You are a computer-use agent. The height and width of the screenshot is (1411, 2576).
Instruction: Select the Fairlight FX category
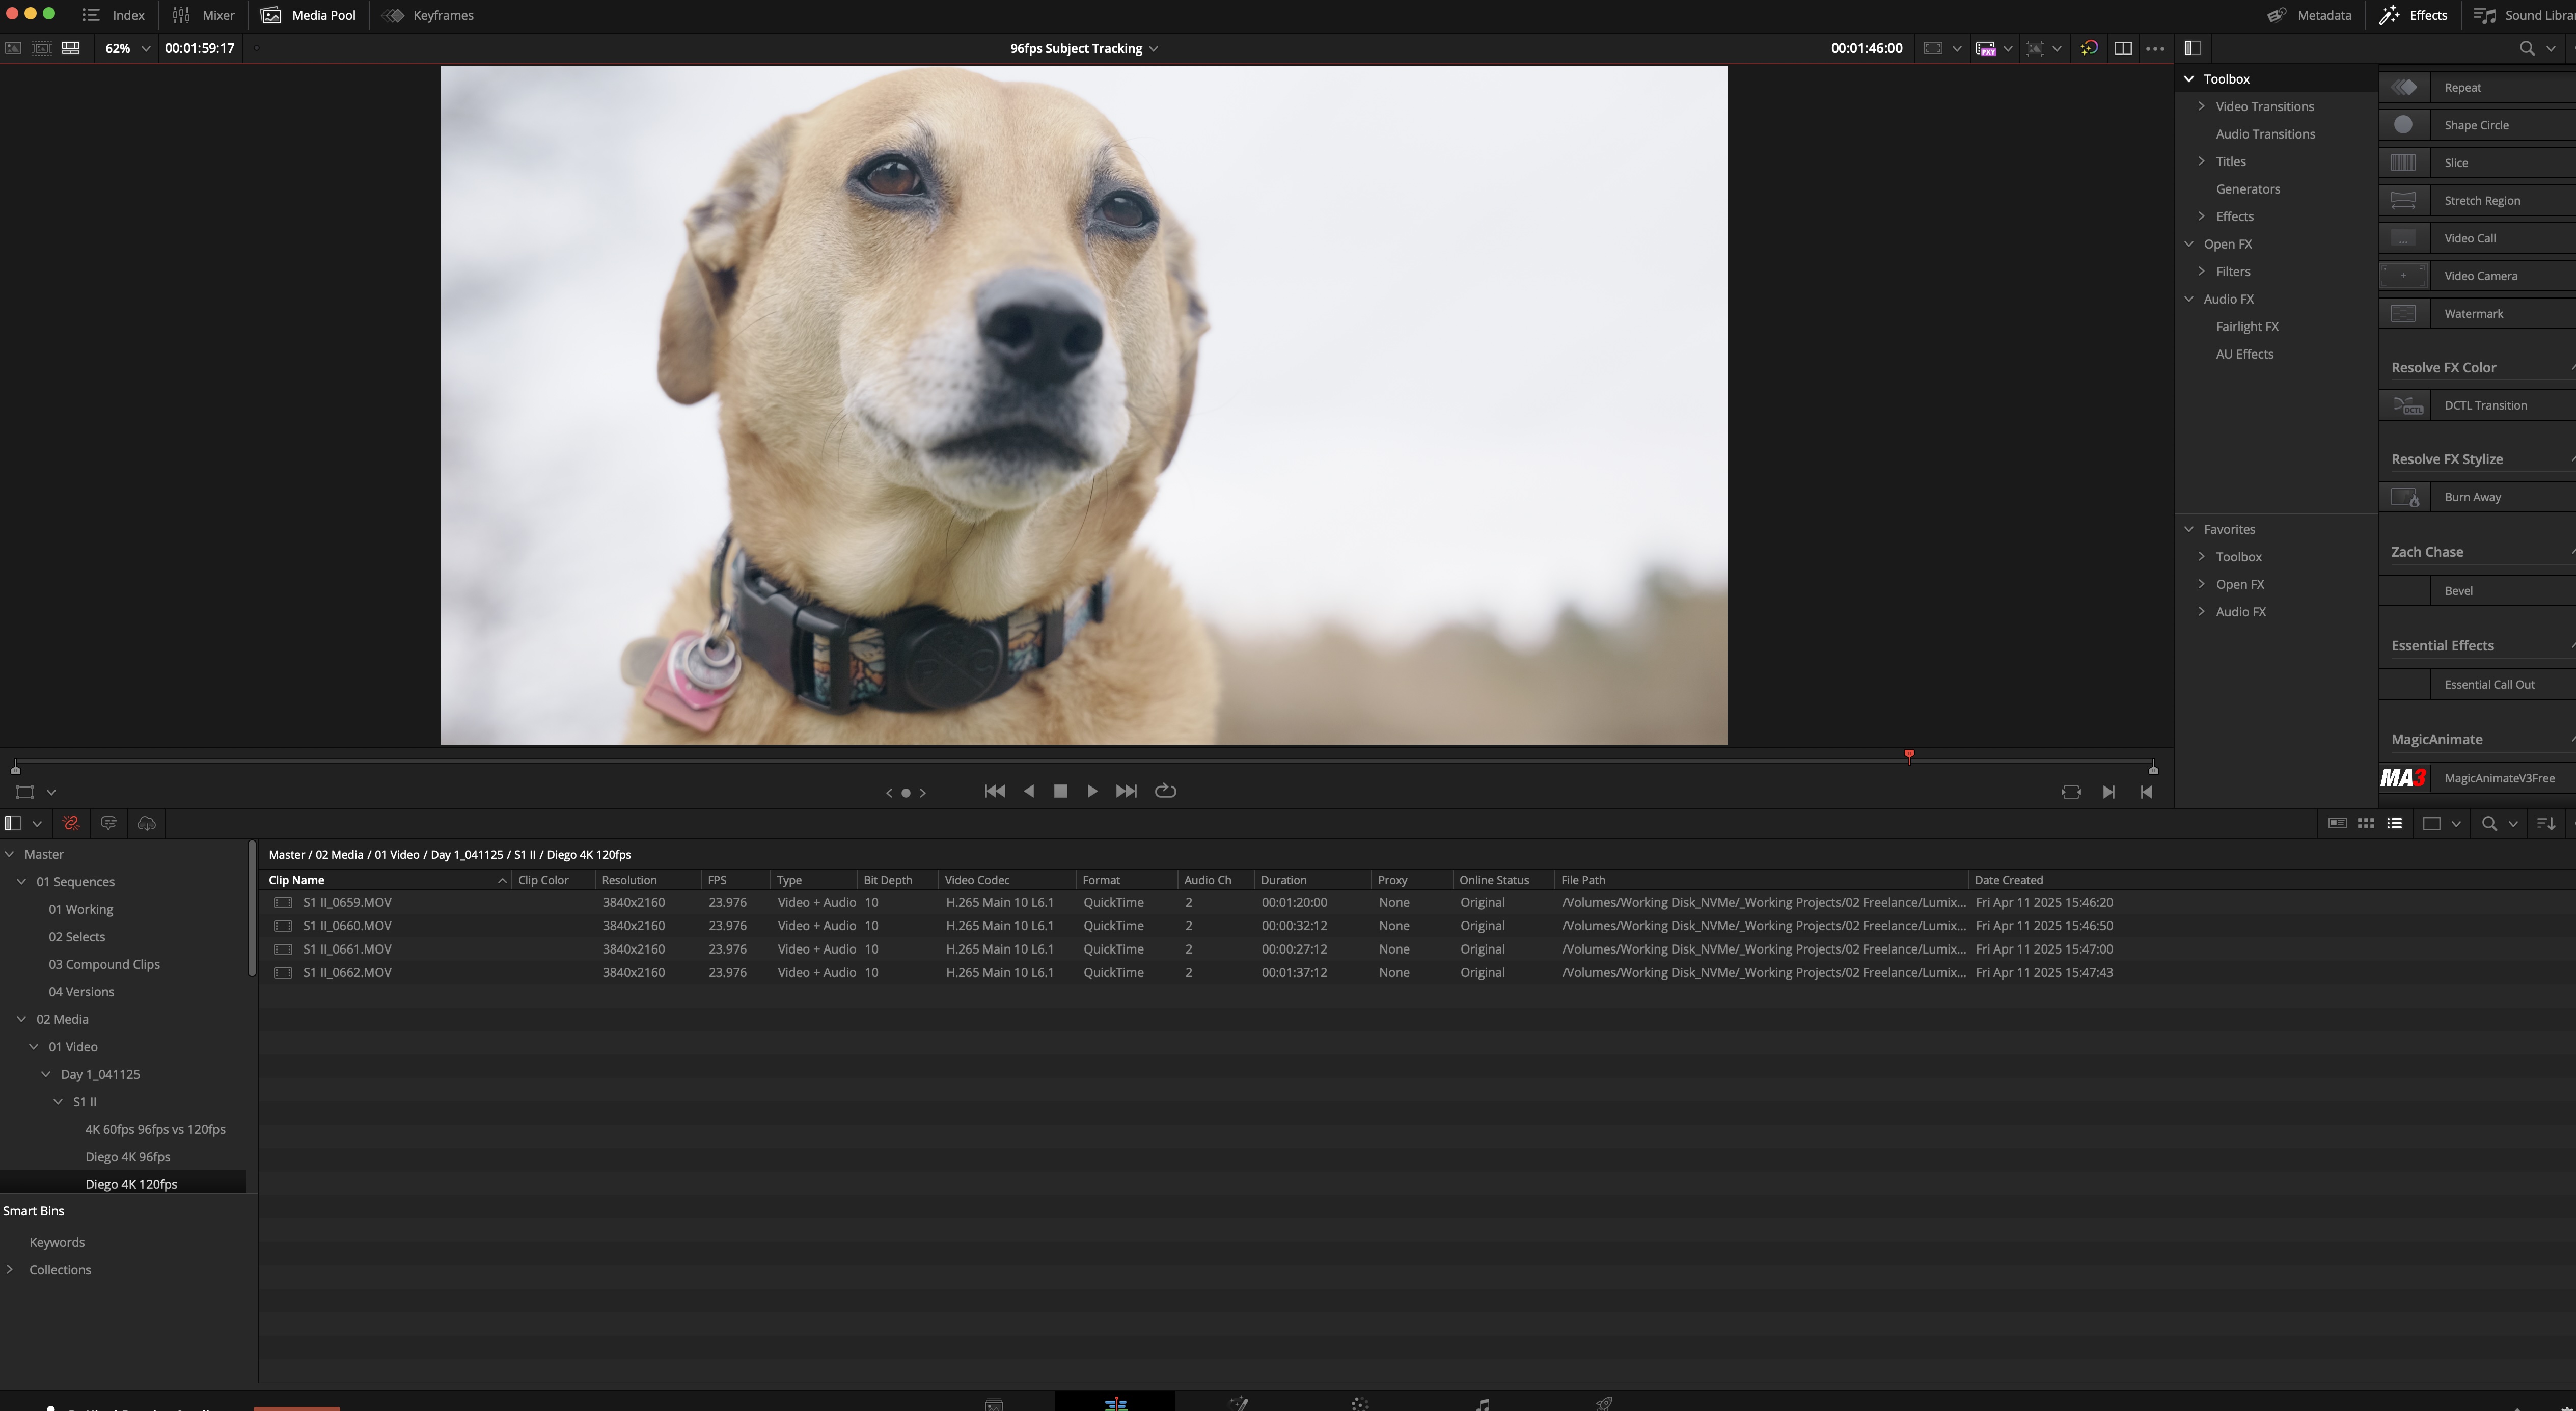2246,326
